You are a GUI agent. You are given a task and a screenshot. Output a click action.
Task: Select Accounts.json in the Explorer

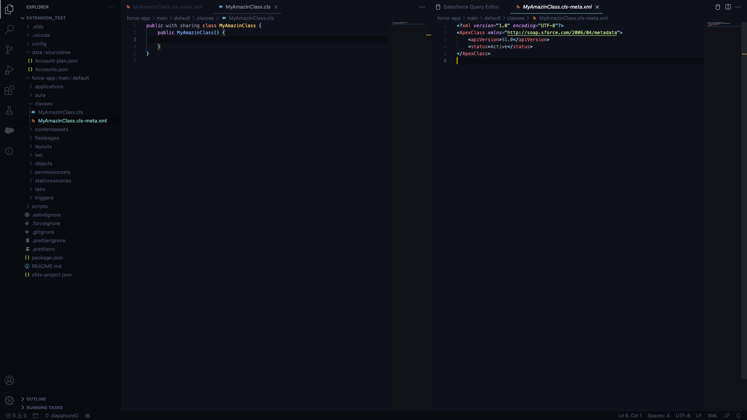click(51, 69)
